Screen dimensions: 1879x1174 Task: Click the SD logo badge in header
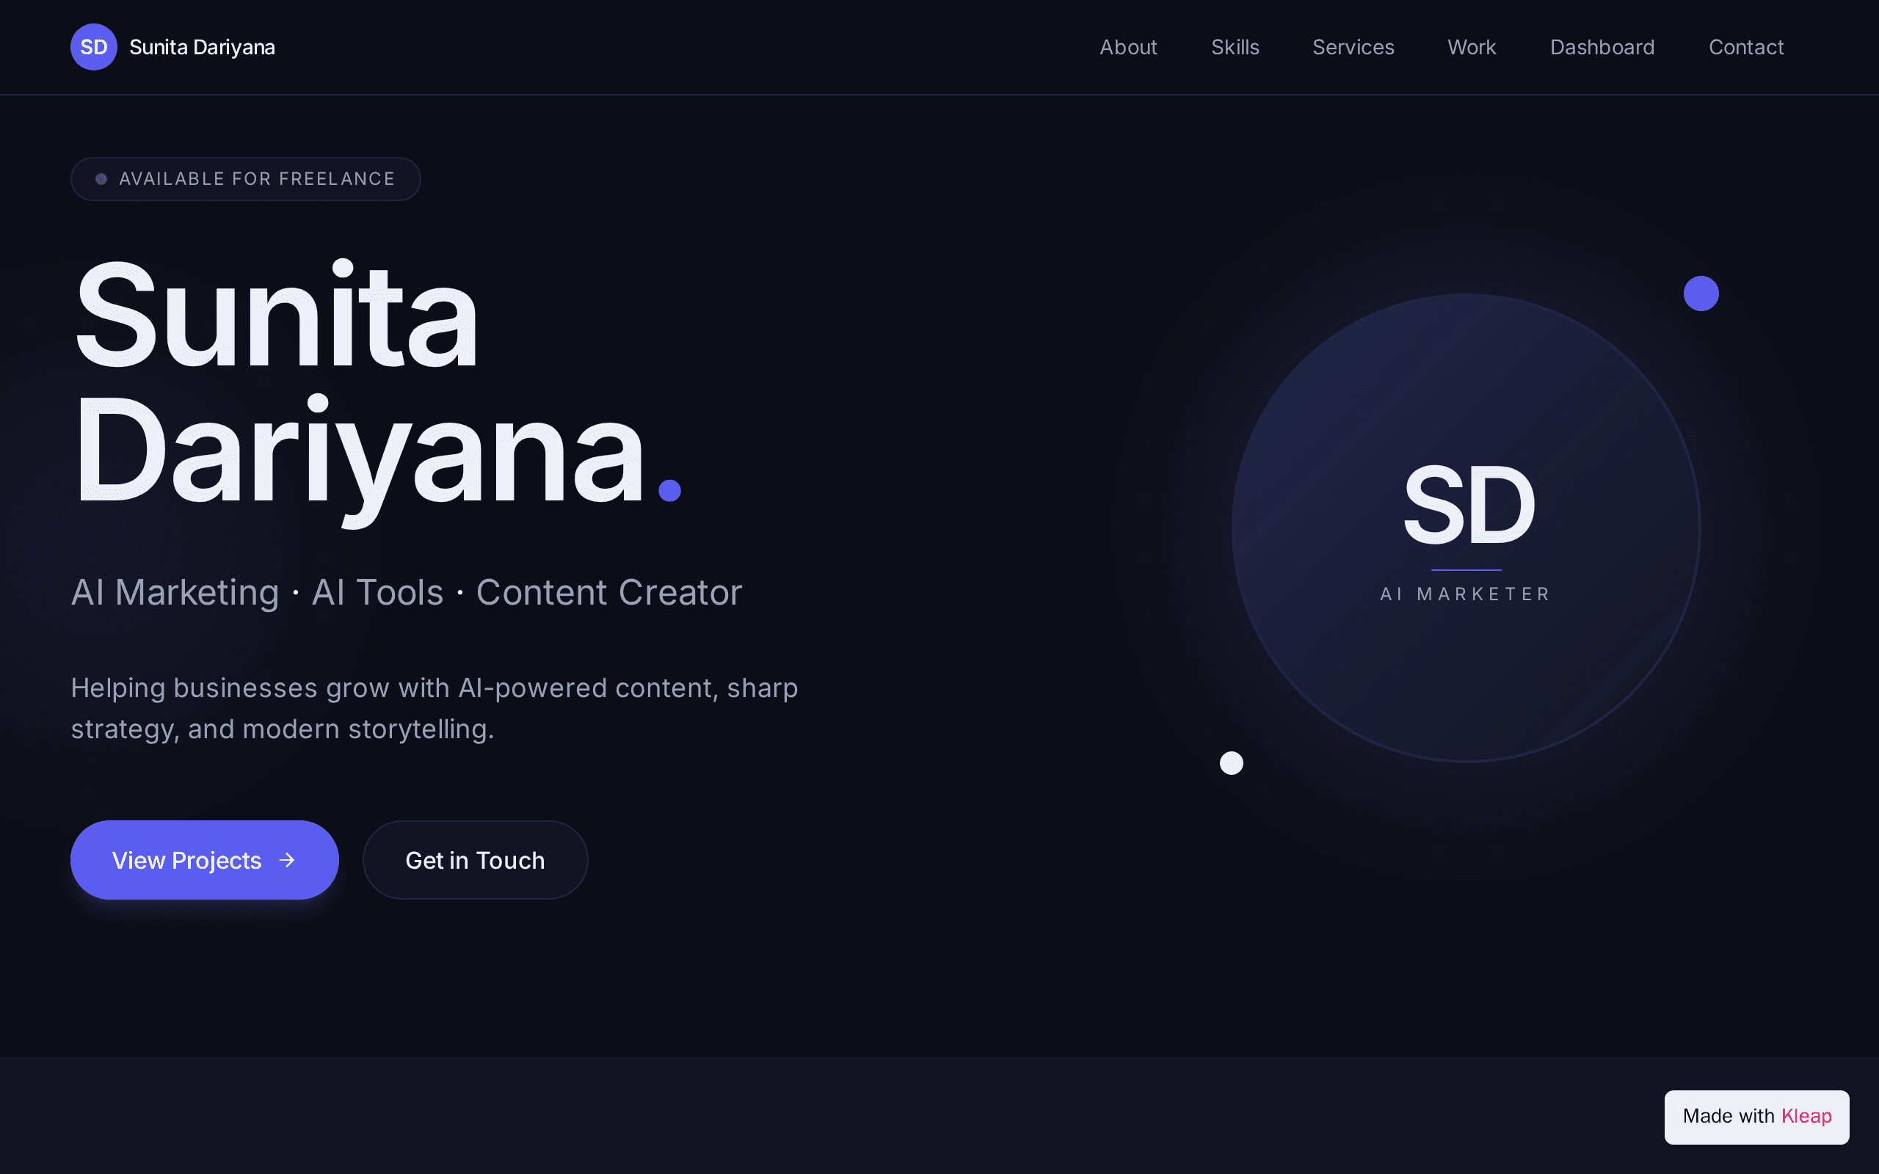click(x=94, y=48)
